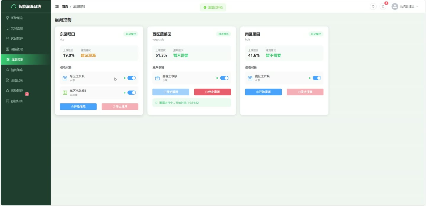Open 智能策略 menu item
The height and width of the screenshot is (206, 426).
click(25, 70)
